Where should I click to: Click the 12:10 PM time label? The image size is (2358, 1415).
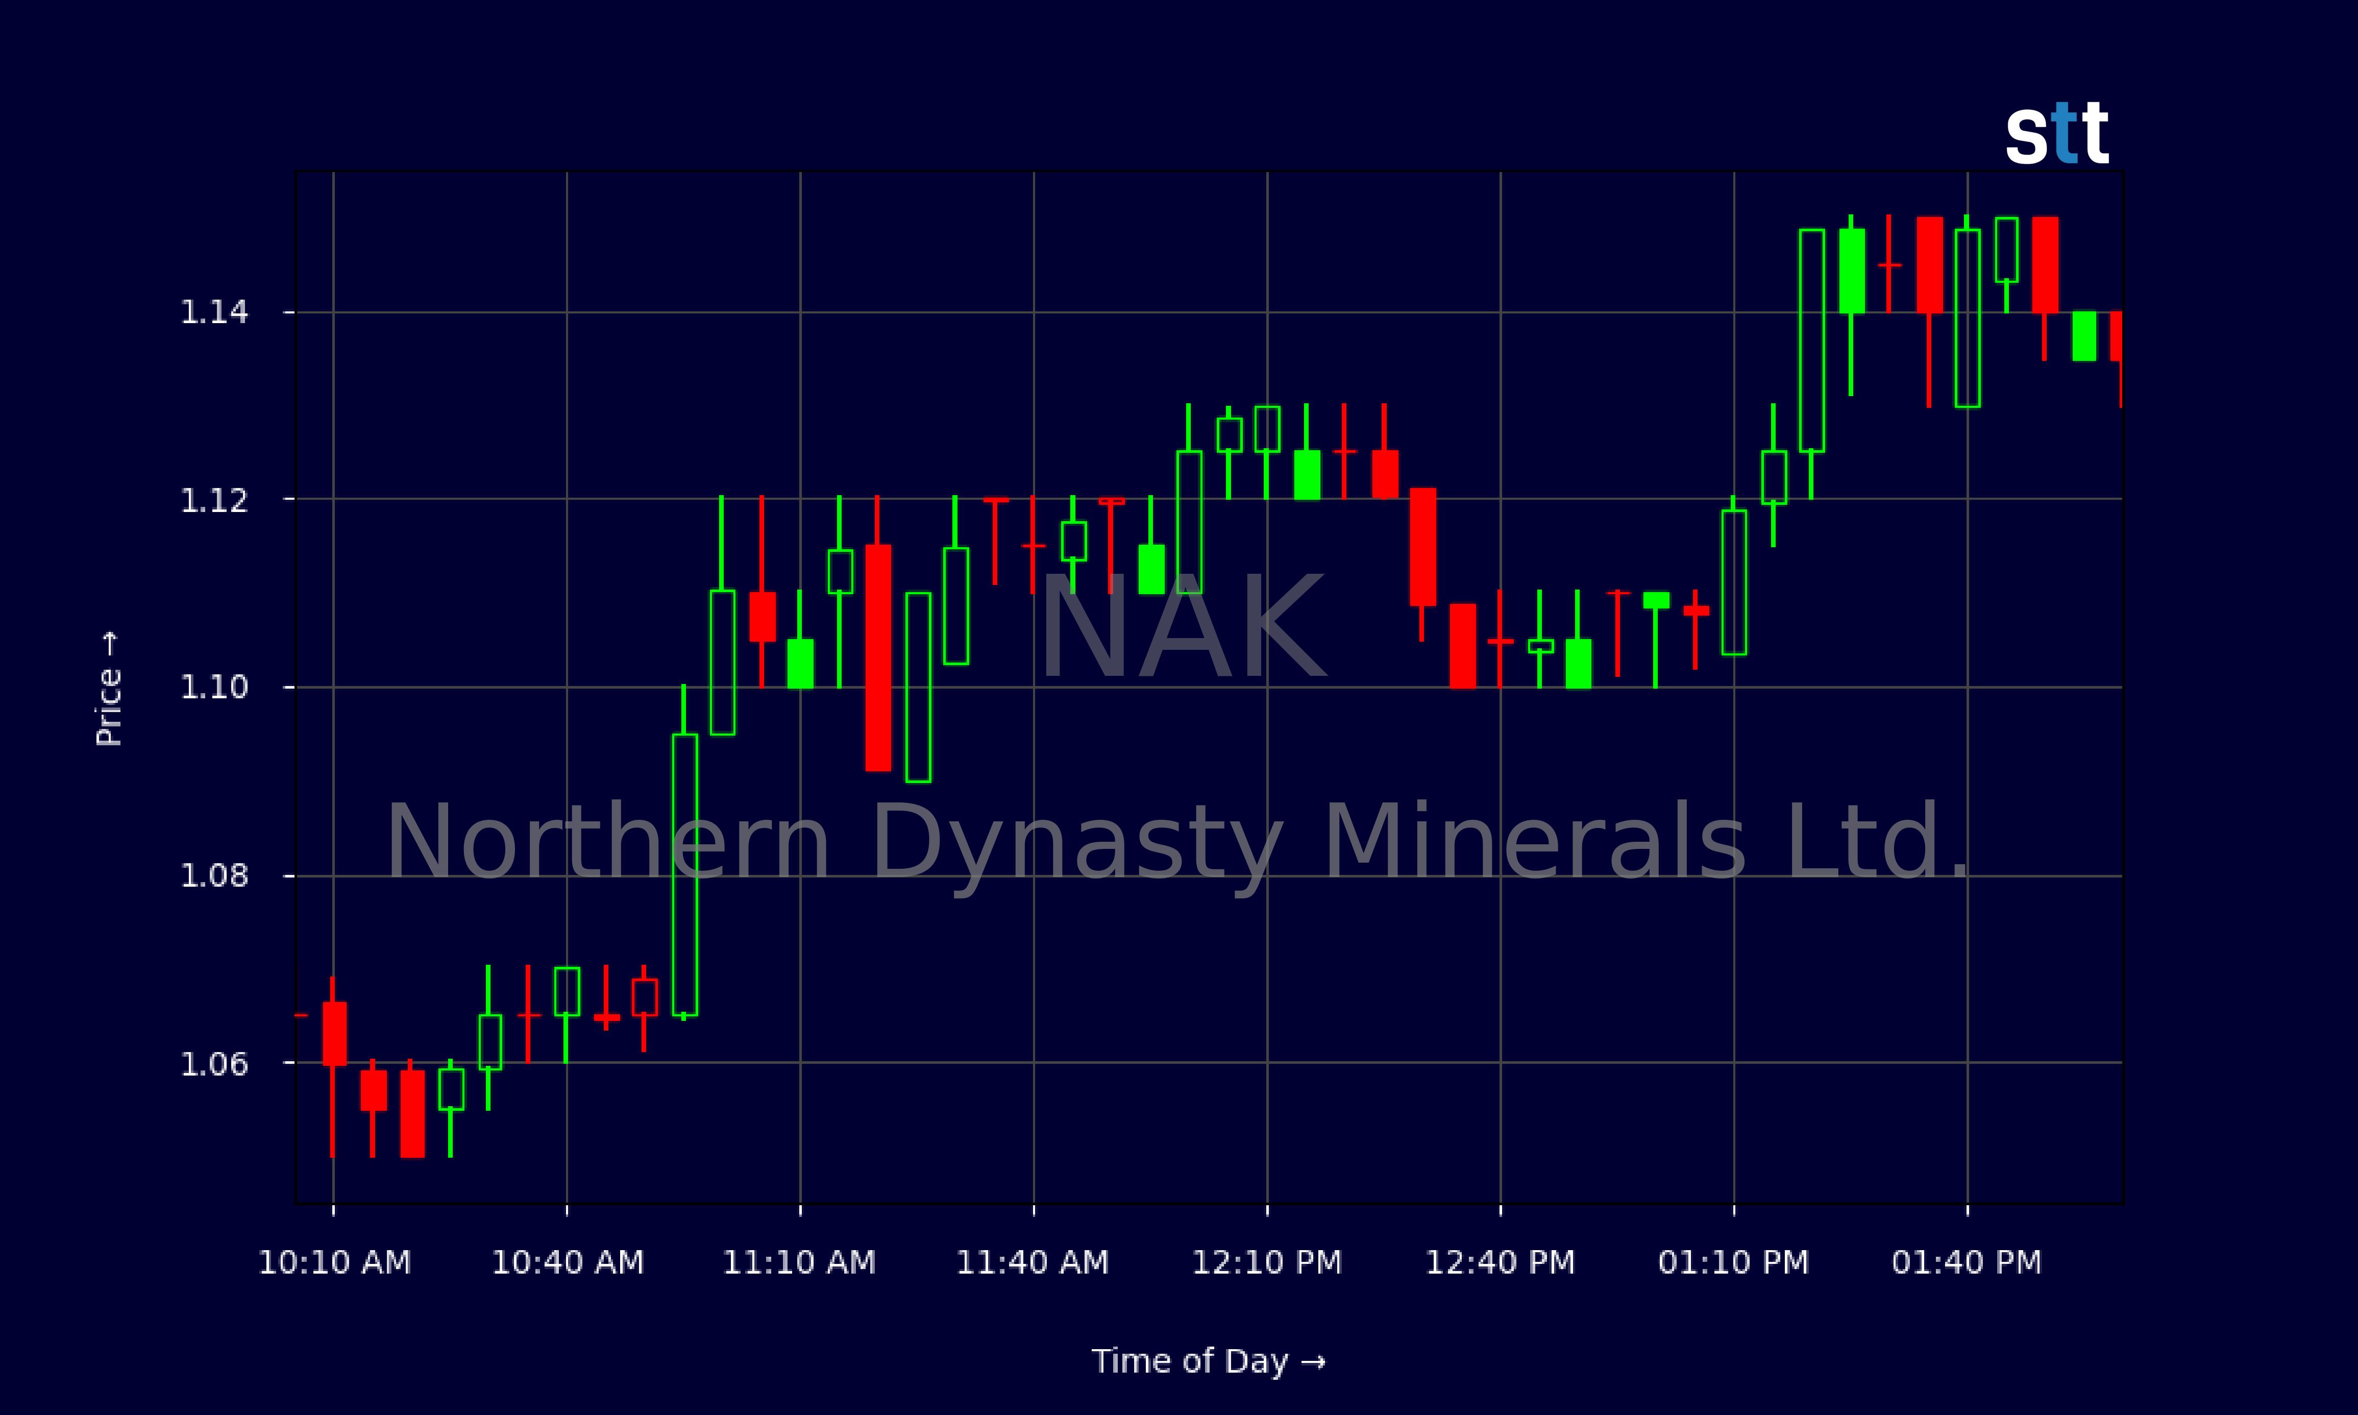[x=1267, y=1262]
